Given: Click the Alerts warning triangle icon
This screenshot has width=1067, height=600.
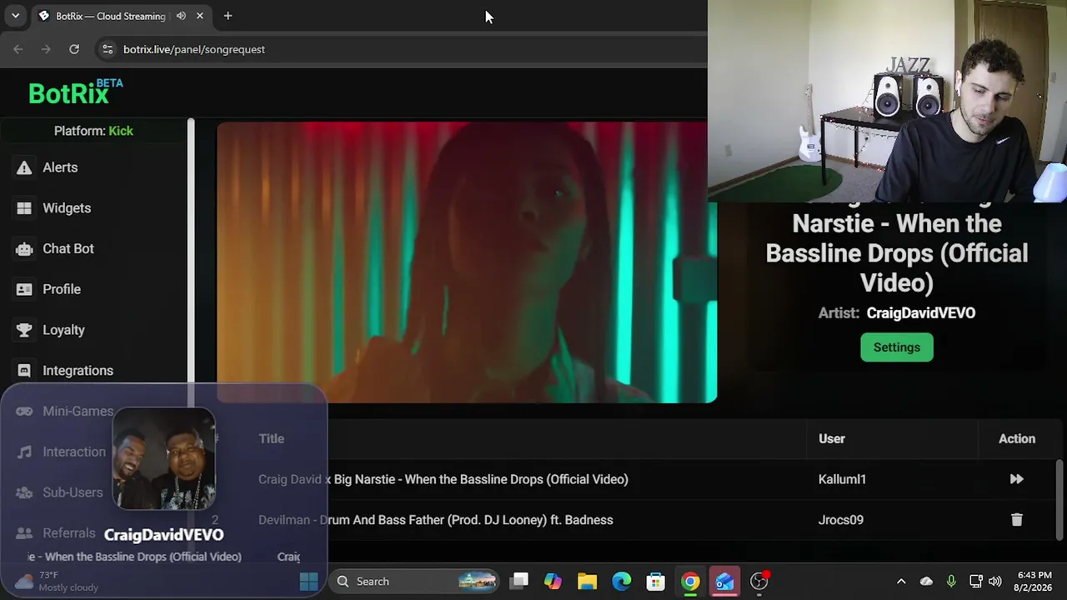Looking at the screenshot, I should click(x=24, y=167).
